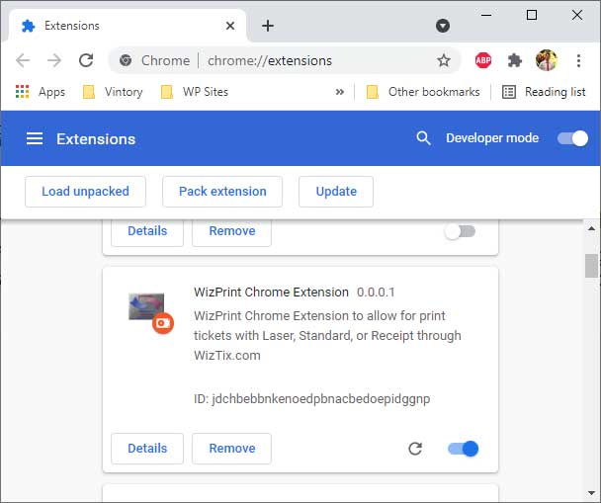Viewport: 601px width, 503px height.
Task: Reload the page in the toolbar
Action: 86,60
